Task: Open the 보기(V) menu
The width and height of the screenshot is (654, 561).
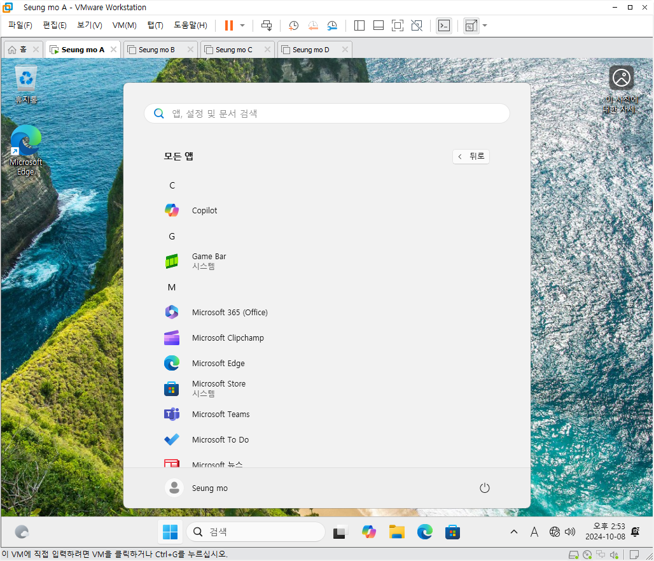Action: (89, 25)
